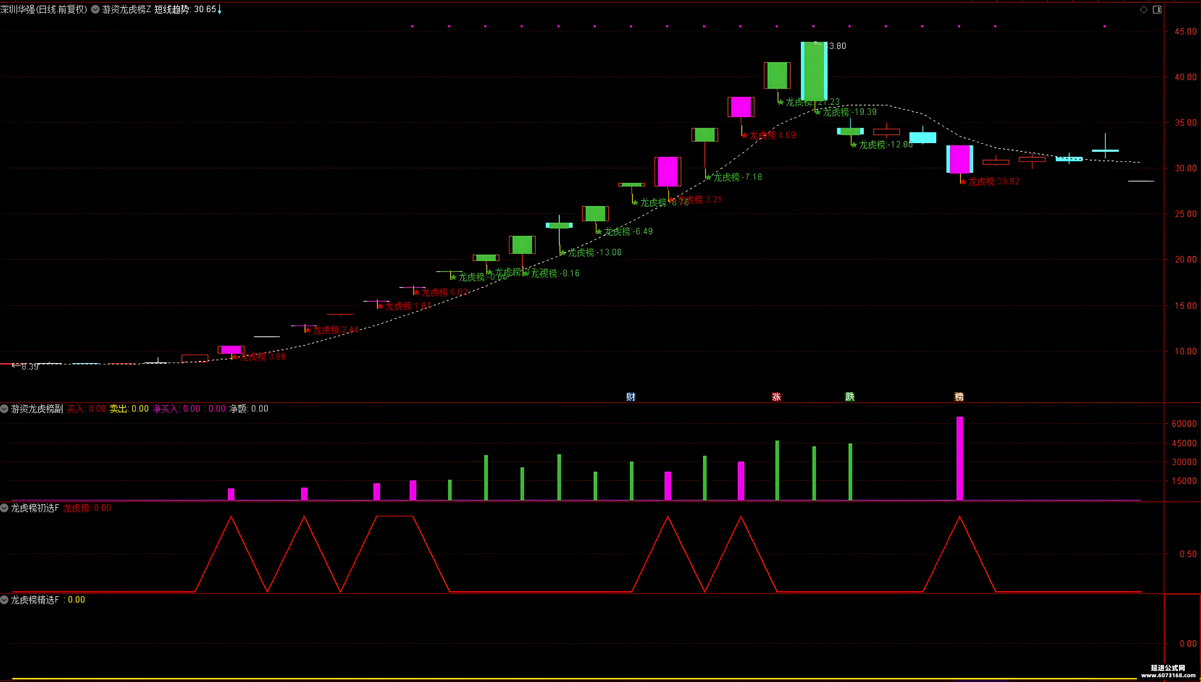Screen dimensions: 1201x682
Task: Click the 45.00 price axis label
Action: coord(1186,31)
